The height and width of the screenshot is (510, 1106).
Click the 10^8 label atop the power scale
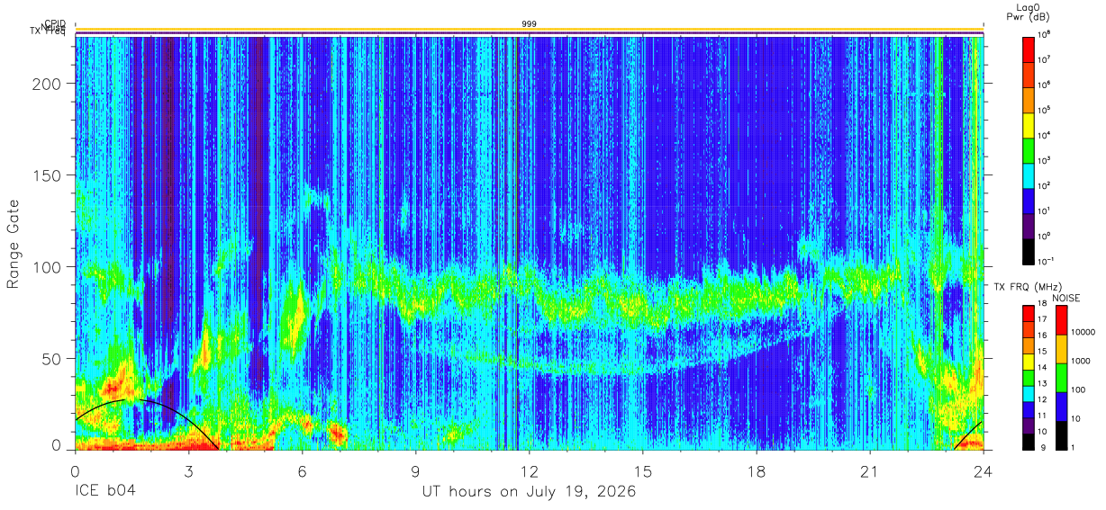(x=1045, y=34)
